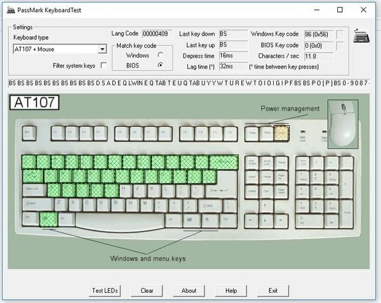
Task: Select Windows match key code option
Action: point(160,55)
